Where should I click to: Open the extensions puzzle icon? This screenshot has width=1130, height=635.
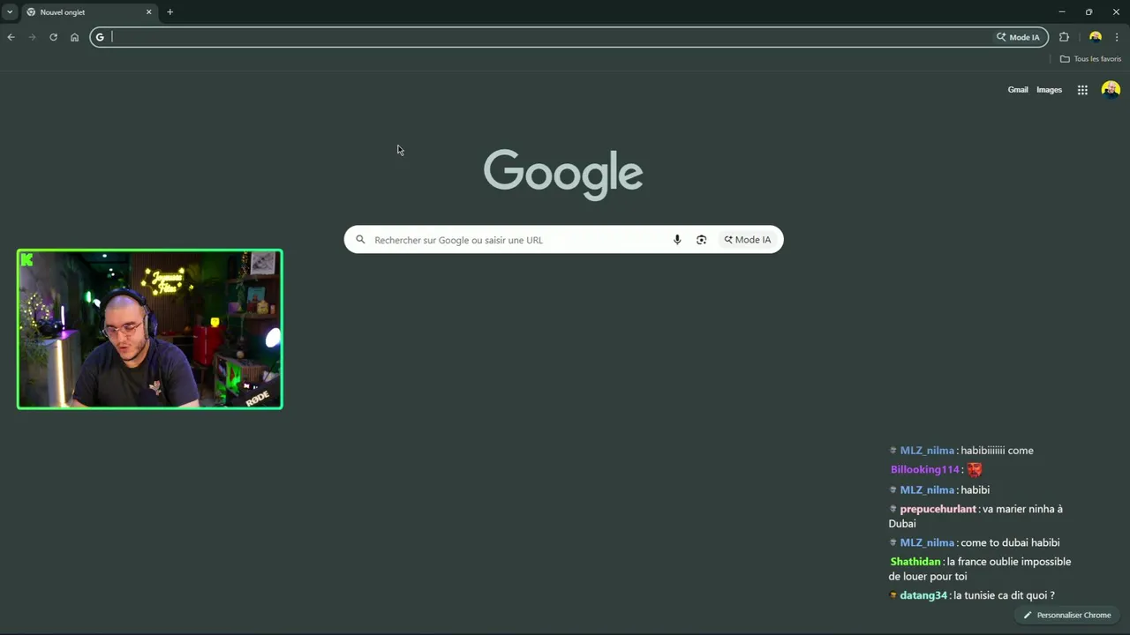click(1064, 37)
